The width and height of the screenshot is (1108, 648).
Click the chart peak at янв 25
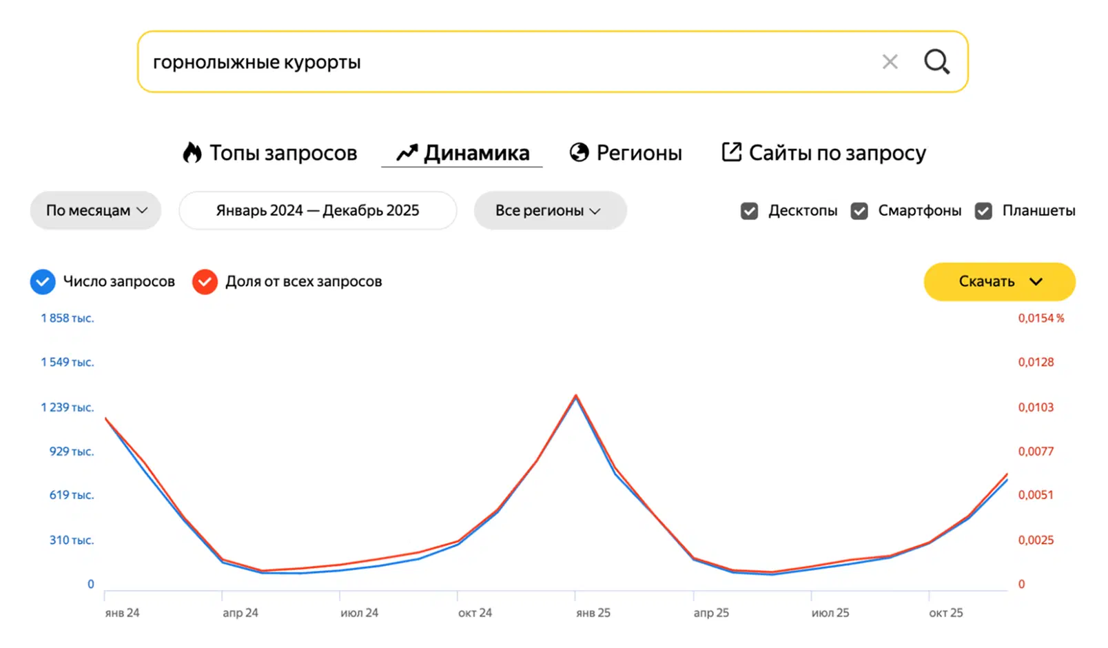(576, 396)
